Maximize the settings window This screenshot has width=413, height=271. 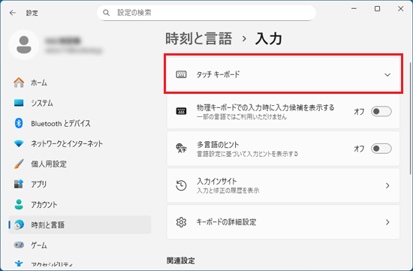377,9
